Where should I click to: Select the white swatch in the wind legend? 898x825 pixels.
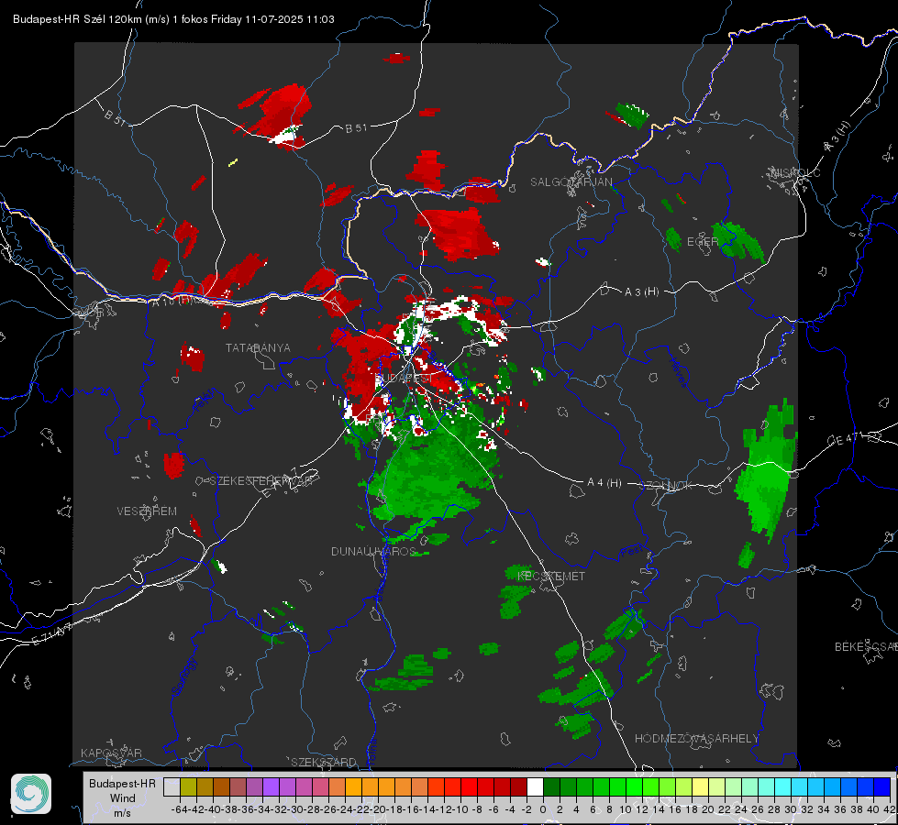pyautogui.click(x=535, y=786)
